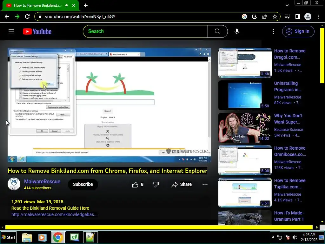The image size is (325, 244).
Task: Click the Sign in button
Action: tap(298, 31)
